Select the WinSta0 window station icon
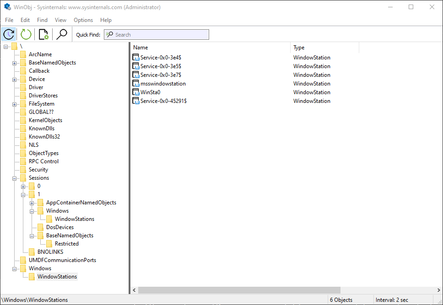 (135, 92)
